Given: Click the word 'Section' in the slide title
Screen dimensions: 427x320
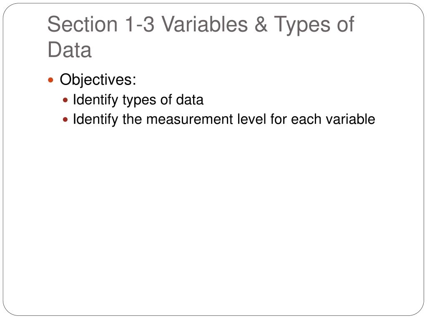Looking at the screenshot, I should click(x=83, y=24).
